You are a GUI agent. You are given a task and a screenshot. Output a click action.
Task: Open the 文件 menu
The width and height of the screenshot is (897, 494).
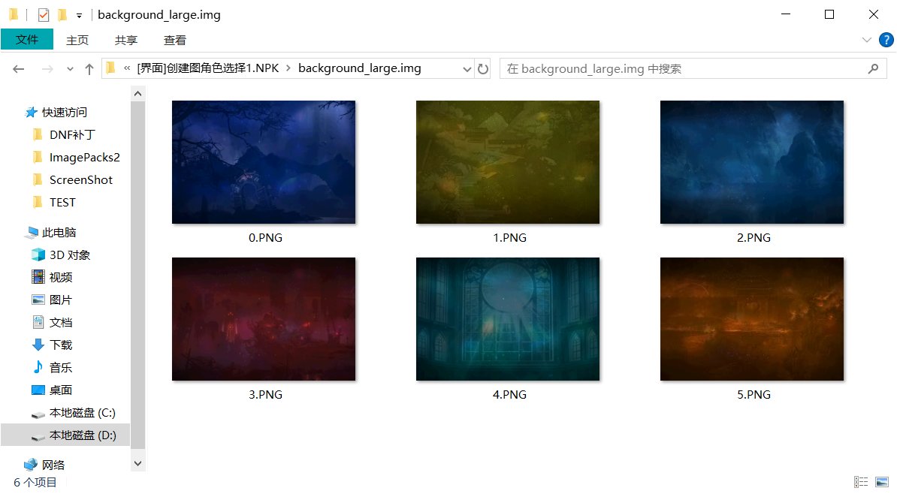point(27,40)
